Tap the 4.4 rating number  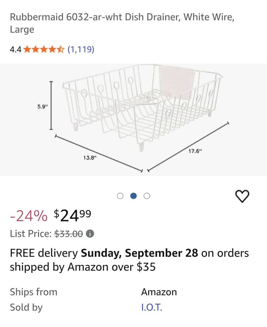(x=15, y=49)
